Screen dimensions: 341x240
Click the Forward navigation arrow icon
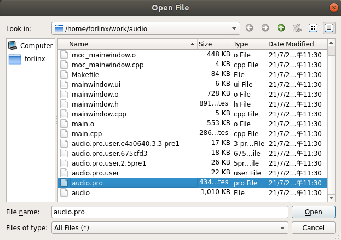point(265,28)
